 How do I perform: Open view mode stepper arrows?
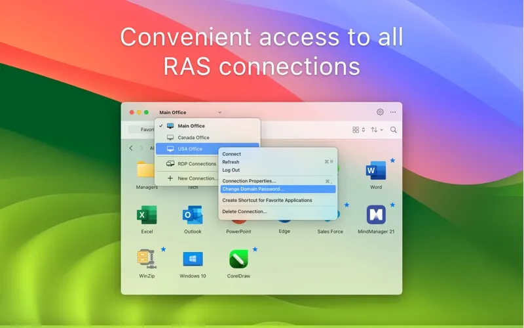pyautogui.click(x=364, y=130)
